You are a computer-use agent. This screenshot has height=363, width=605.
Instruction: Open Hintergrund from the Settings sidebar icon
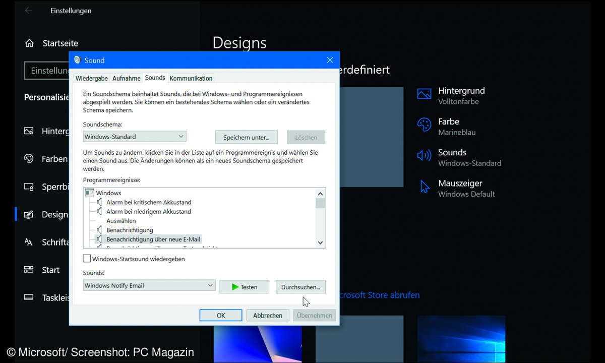[29, 131]
